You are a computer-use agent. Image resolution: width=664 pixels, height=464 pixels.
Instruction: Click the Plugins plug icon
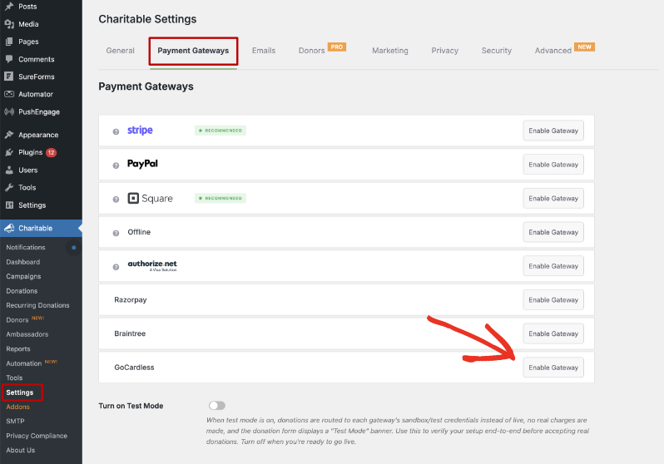point(9,152)
